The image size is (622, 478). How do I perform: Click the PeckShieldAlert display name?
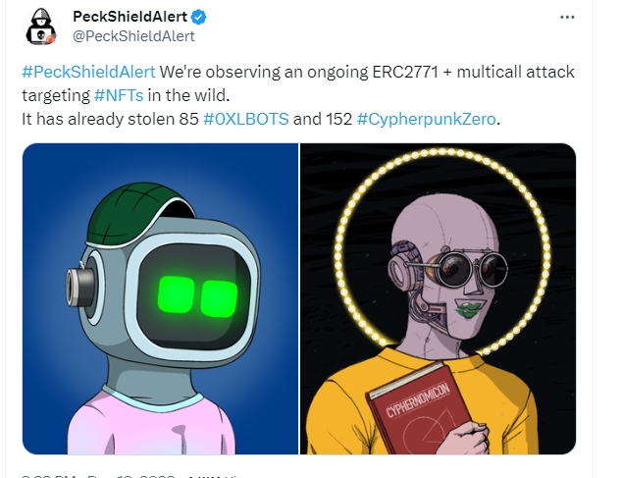(130, 17)
